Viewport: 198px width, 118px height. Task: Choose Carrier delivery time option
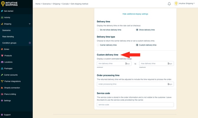pyautogui.click(x=98, y=45)
